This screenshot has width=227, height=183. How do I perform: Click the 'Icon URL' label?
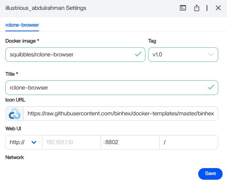[x=15, y=100]
